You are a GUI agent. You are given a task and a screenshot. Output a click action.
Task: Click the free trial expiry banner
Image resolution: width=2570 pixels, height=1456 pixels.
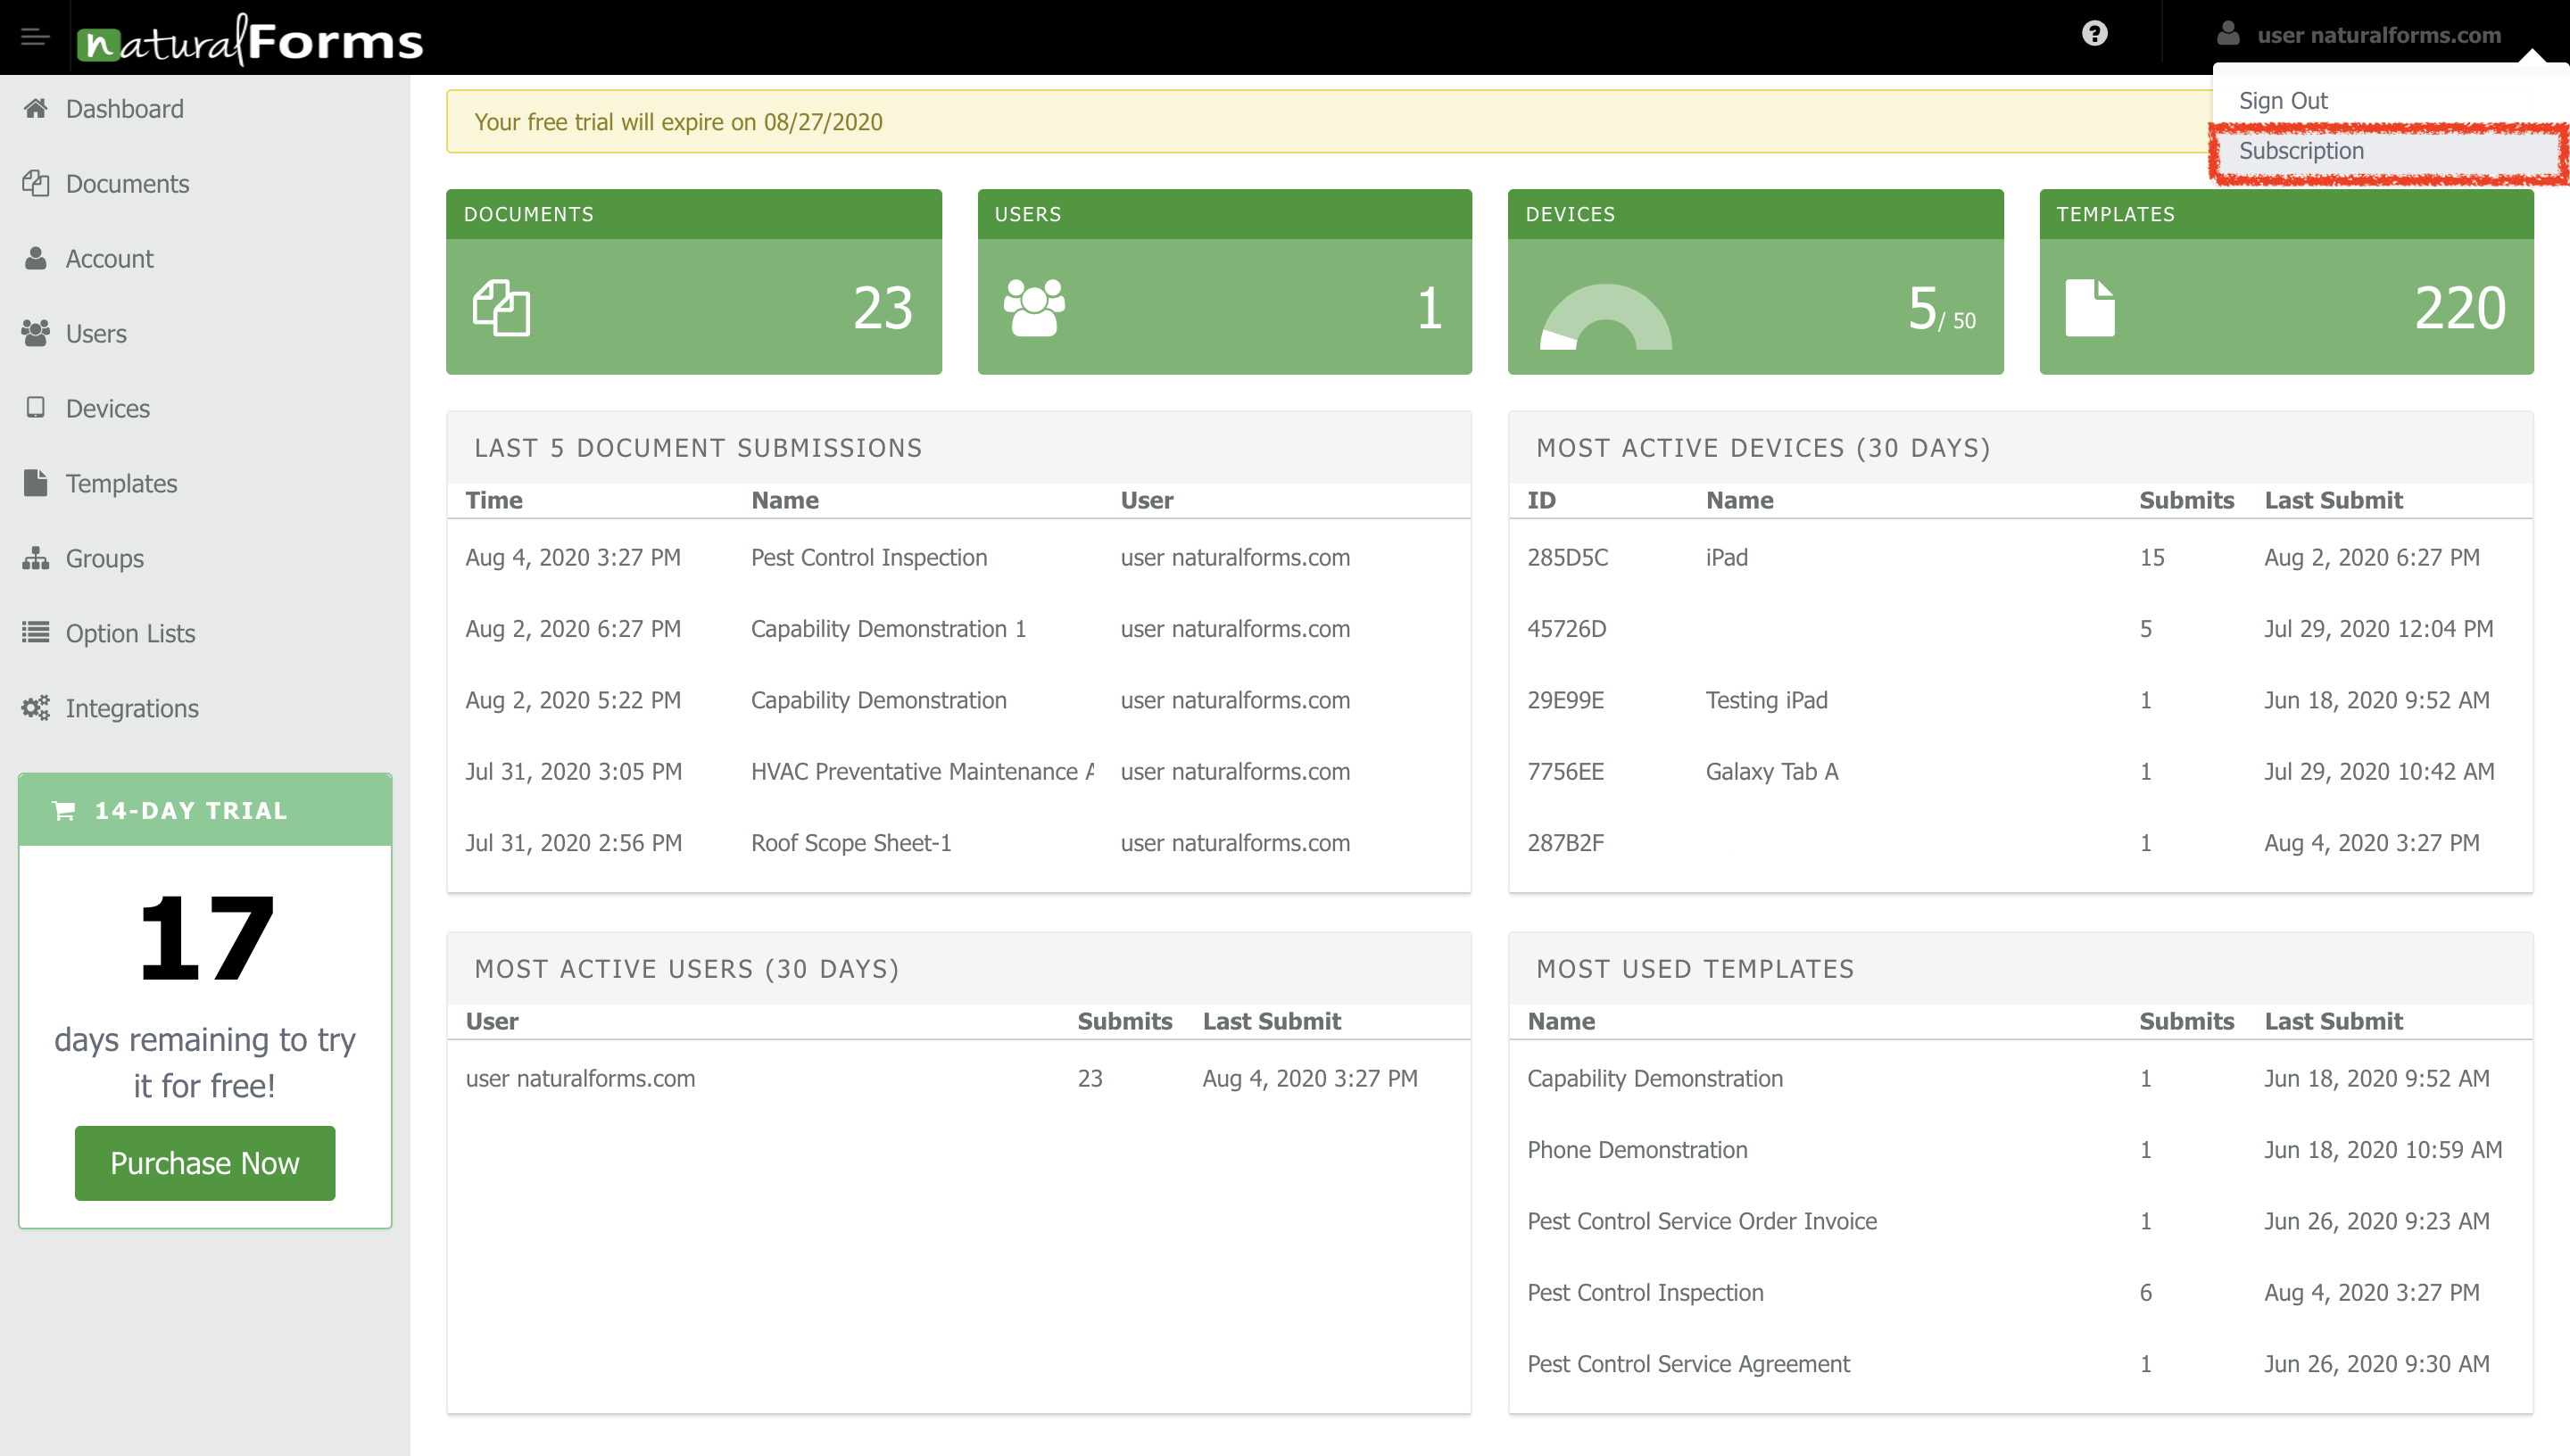[1328, 122]
